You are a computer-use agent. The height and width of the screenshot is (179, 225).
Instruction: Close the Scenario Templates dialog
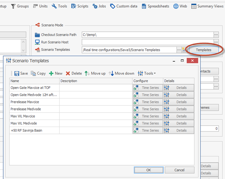point(192,61)
